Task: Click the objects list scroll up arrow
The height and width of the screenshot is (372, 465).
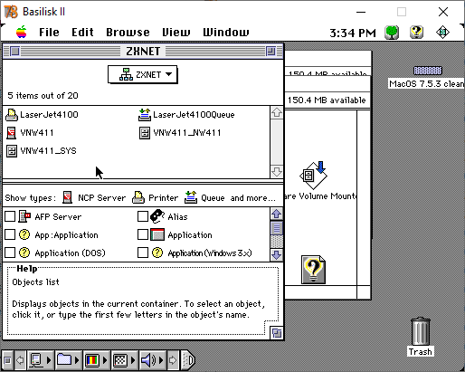Action: click(x=277, y=113)
